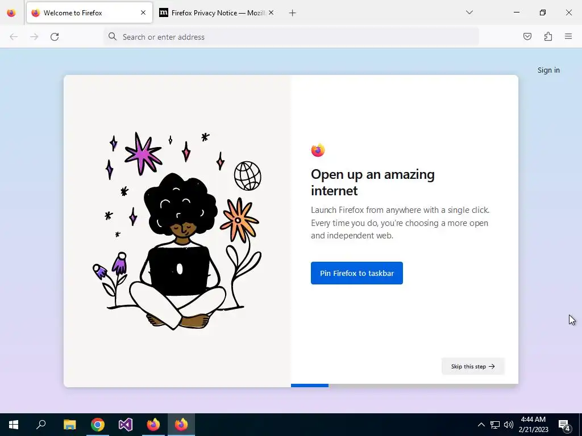Open the volume tray icon
The height and width of the screenshot is (436, 582).
(x=509, y=425)
